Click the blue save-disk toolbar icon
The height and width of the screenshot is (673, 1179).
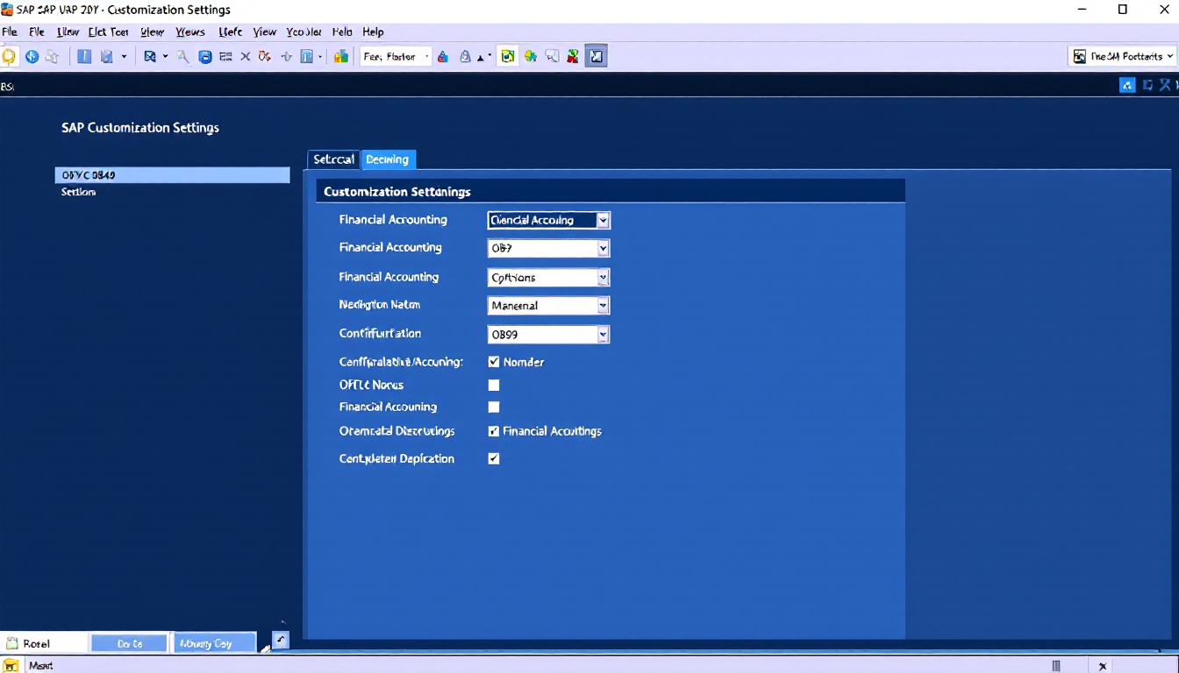205,57
